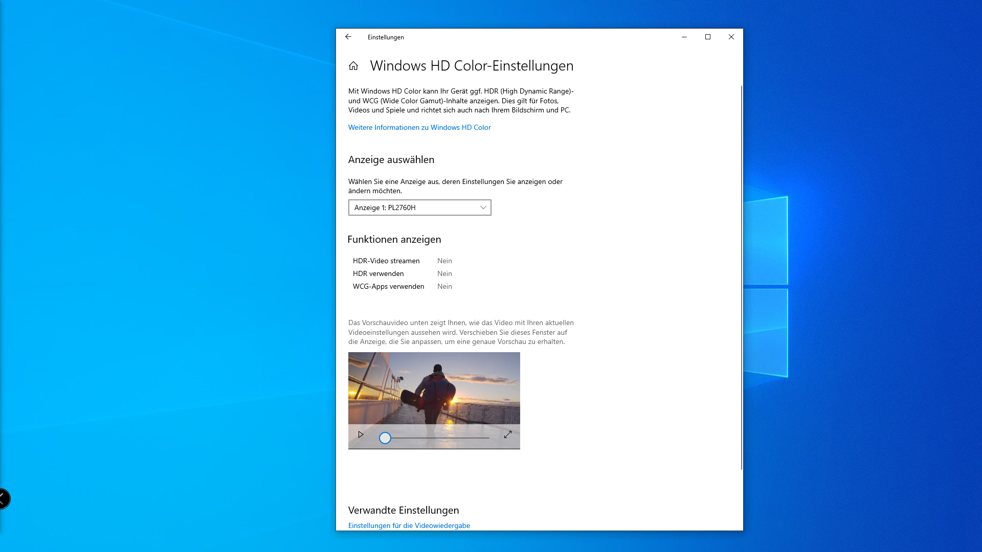Click the Nein value for WCG-Apps verwenden
This screenshot has height=552, width=982.
coord(444,286)
